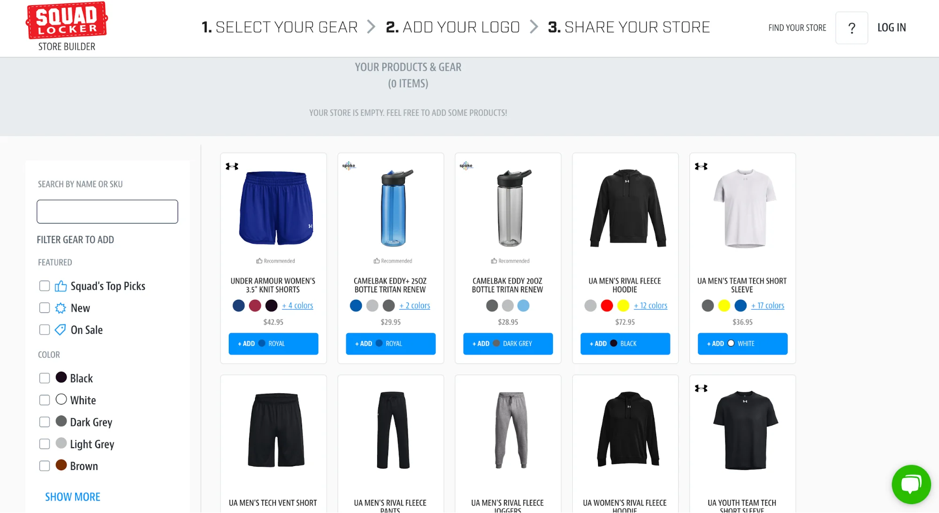Click the New star icon filter
This screenshot has width=939, height=513.
61,308
